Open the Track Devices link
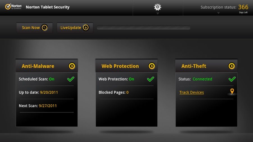The image size is (253, 142). [x=191, y=92]
